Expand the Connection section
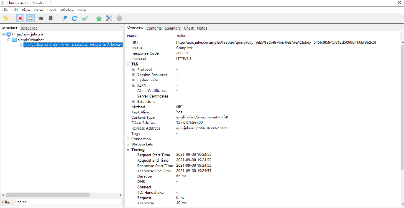This screenshot has height=208, width=404. [x=128, y=139]
